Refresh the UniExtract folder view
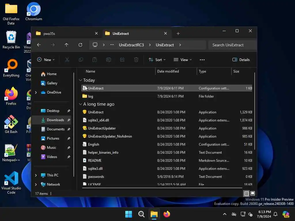 click(x=80, y=45)
